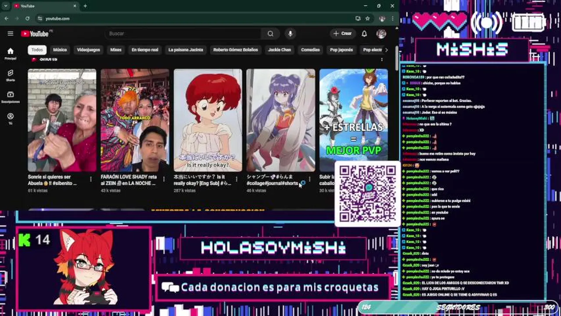The width and height of the screenshot is (561, 316).
Task: Go forward in the browser
Action: [x=17, y=18]
